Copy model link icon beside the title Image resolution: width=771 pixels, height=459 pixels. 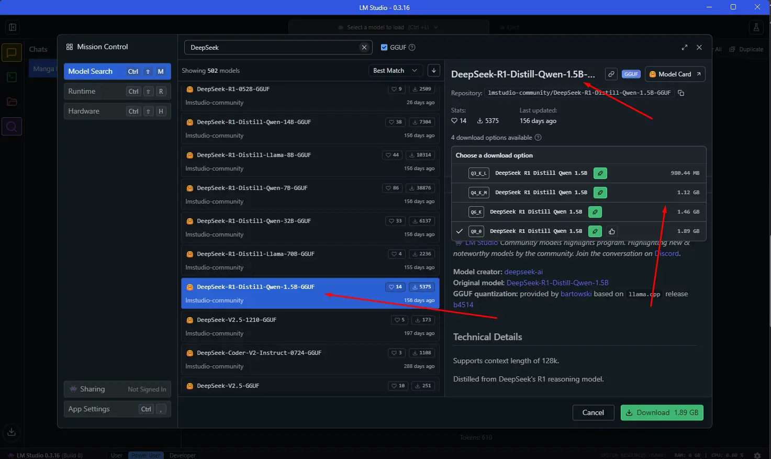tap(611, 74)
